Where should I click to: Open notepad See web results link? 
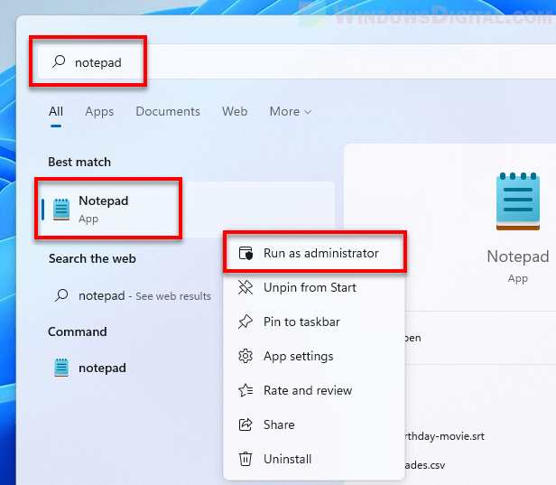pyautogui.click(x=133, y=295)
